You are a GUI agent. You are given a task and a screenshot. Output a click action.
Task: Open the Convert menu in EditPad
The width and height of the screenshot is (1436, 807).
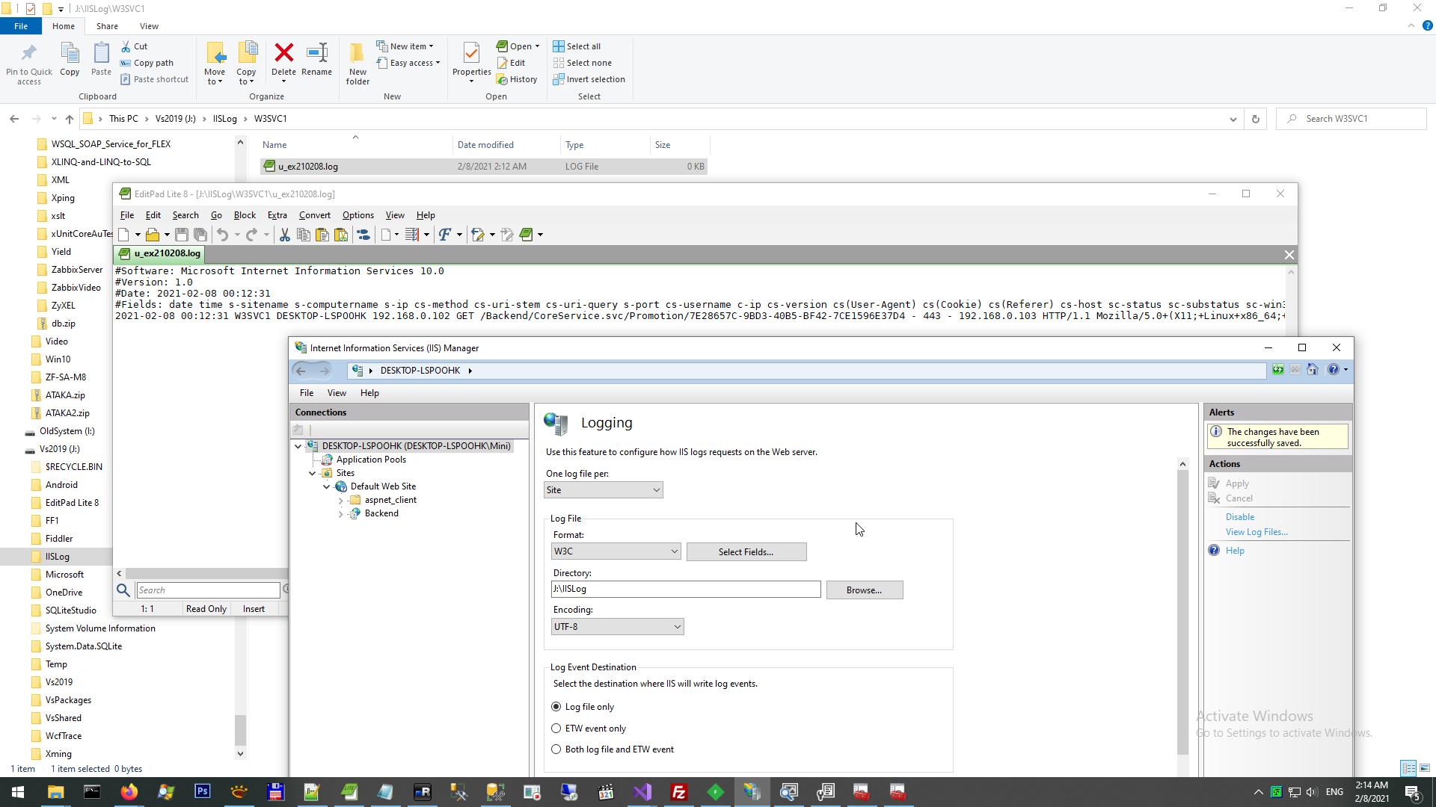314,215
